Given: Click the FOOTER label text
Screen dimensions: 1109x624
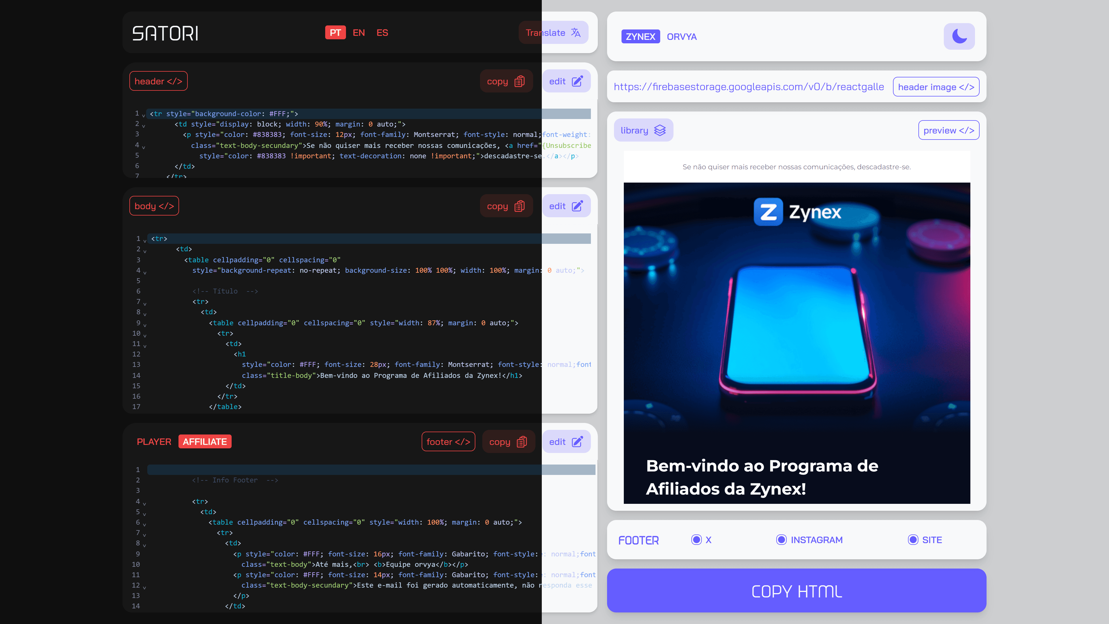Looking at the screenshot, I should coord(639,541).
